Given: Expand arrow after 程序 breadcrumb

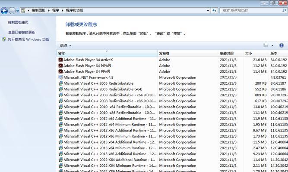Looking at the screenshot, I should point(63,10).
